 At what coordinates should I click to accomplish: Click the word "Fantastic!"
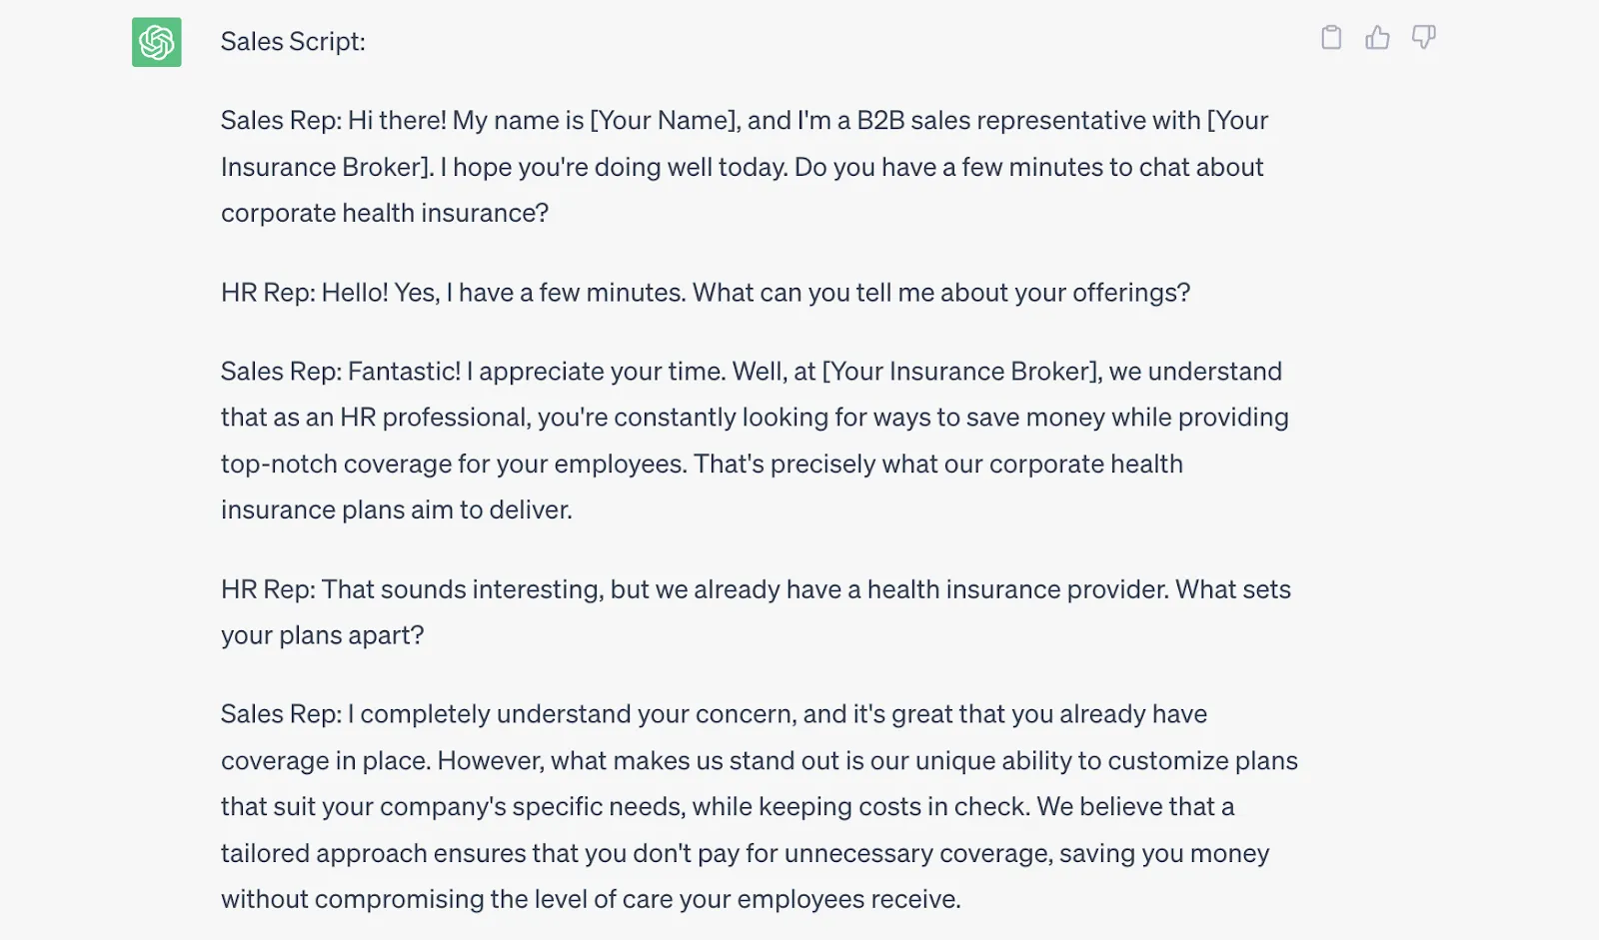(x=404, y=372)
